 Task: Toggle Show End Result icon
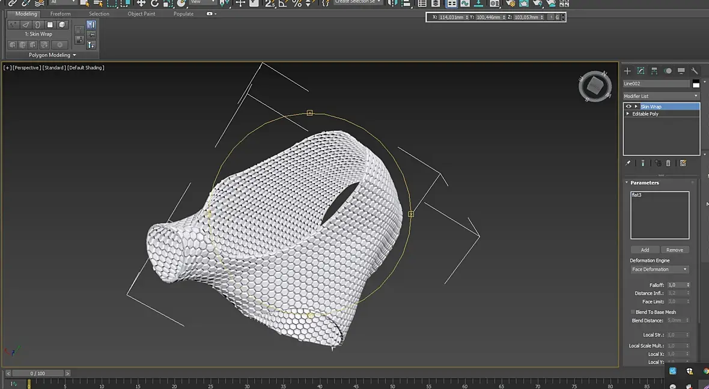point(642,163)
